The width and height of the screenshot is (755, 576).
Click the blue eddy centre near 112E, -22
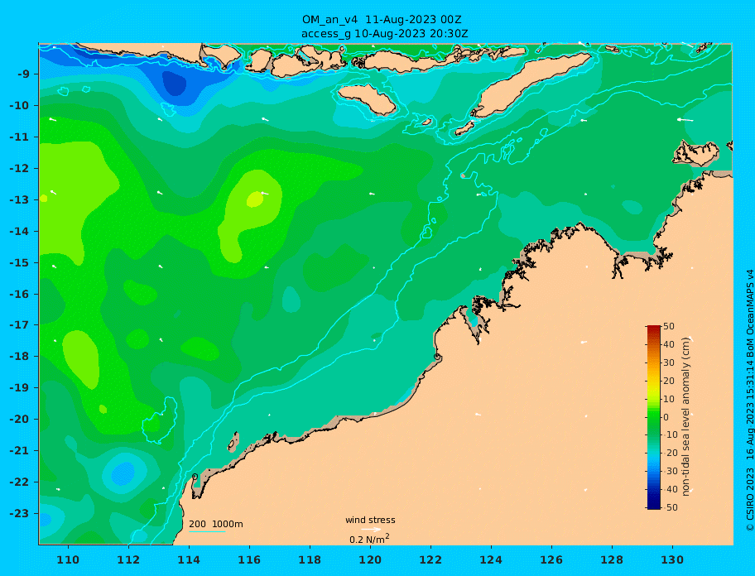tap(123, 473)
